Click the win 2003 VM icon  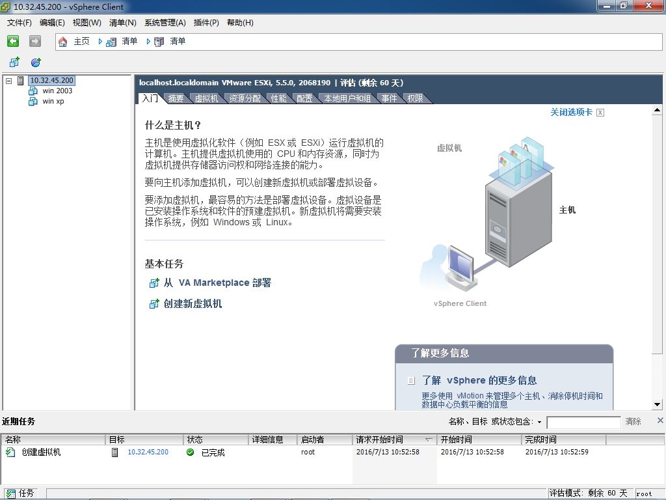tap(33, 90)
